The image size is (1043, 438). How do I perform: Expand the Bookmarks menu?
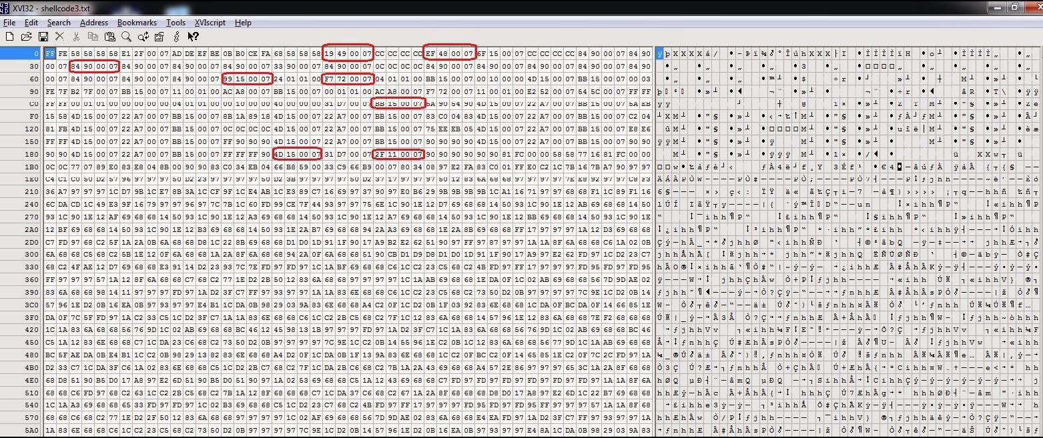pos(137,23)
